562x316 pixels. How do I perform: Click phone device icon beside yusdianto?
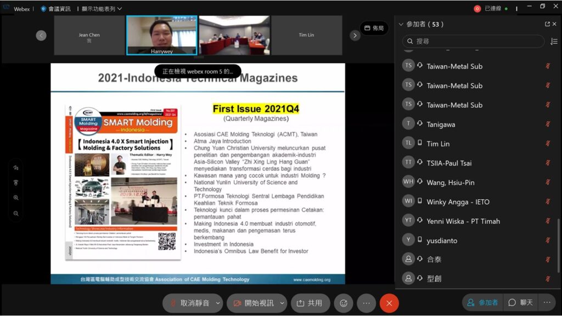pos(420,239)
